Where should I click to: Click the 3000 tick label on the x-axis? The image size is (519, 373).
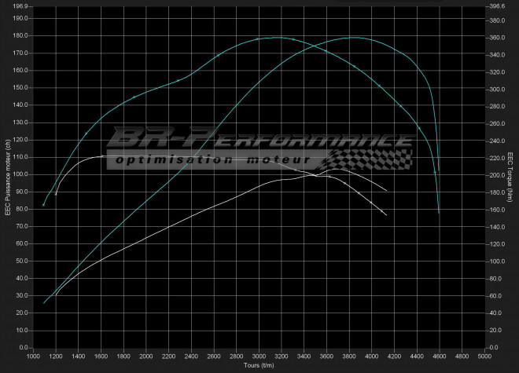point(259,357)
